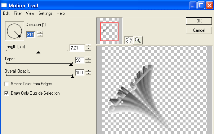Increase Overall Opacity with the up arrow
214x134 pixels.
(x=88, y=70)
